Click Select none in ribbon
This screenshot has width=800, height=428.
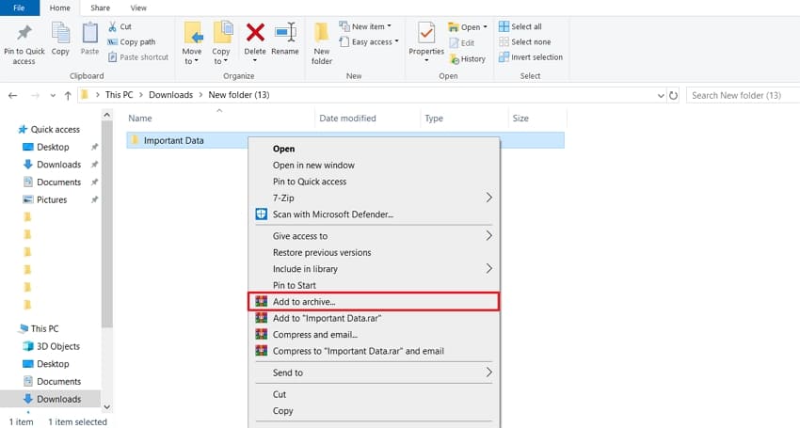coord(524,41)
